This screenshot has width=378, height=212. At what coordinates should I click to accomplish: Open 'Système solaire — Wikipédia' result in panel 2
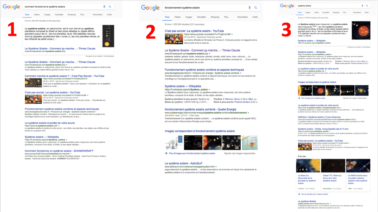pos(183,86)
